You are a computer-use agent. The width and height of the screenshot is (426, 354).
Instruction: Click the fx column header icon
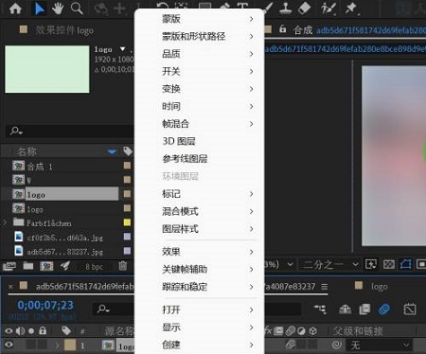point(268,331)
